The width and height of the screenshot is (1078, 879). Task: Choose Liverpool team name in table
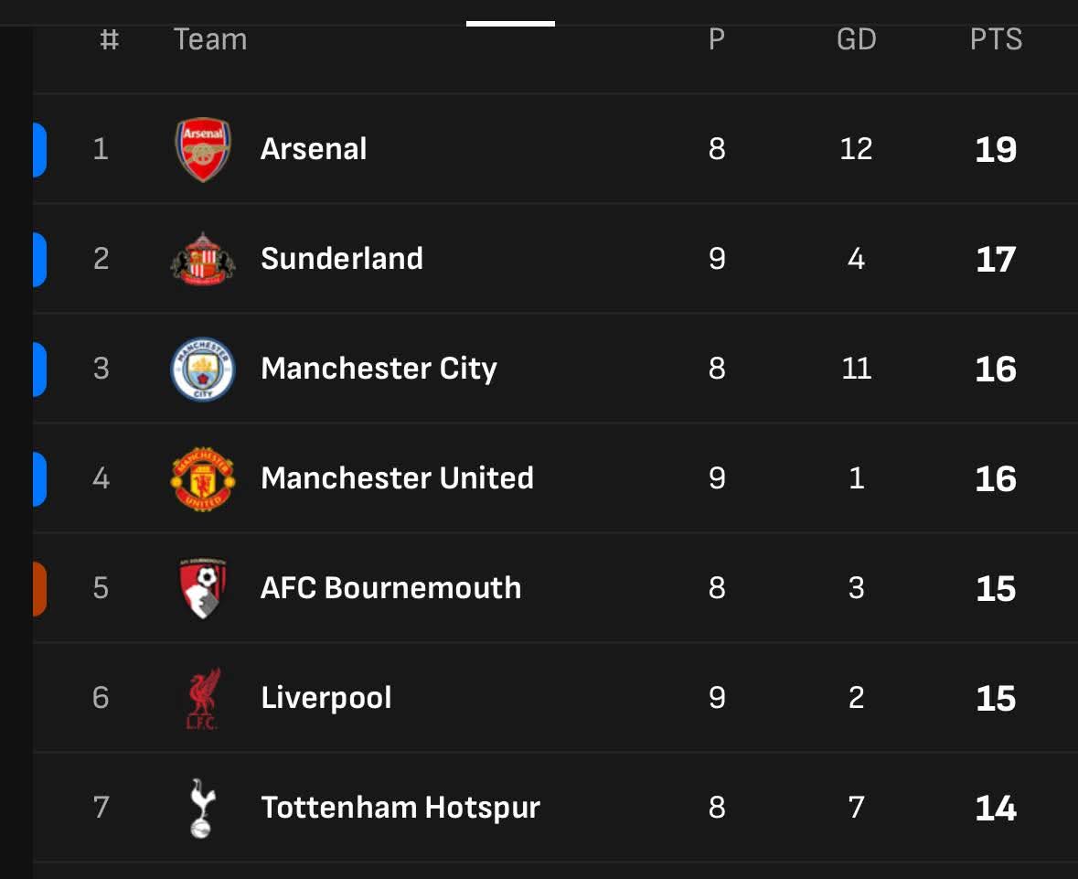(326, 698)
